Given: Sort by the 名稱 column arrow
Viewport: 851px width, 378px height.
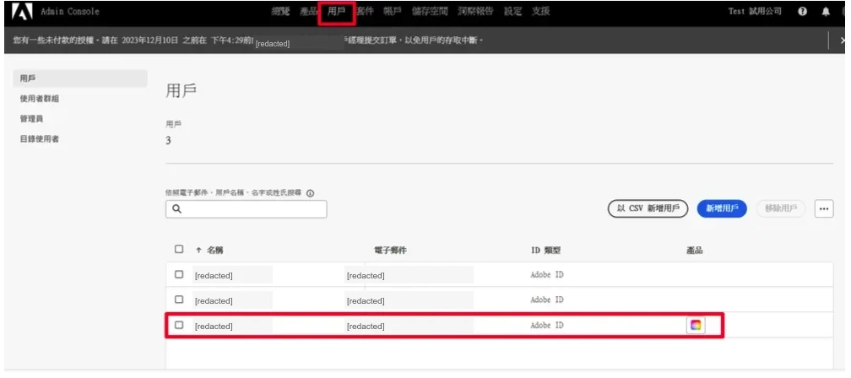Looking at the screenshot, I should pos(198,251).
